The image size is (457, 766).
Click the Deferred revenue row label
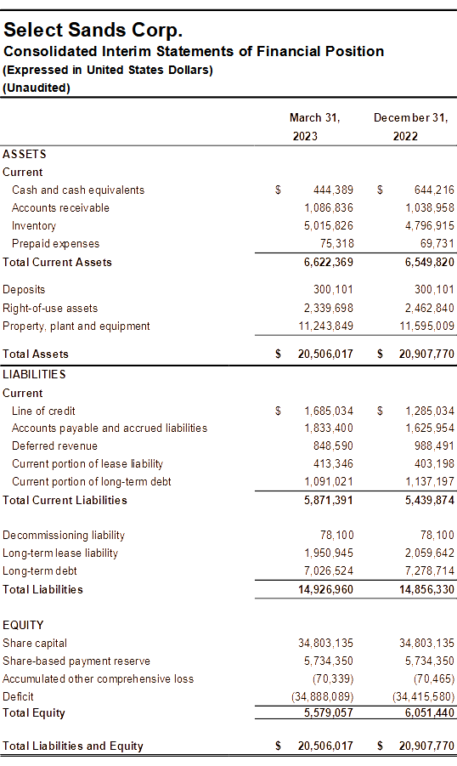tap(54, 446)
